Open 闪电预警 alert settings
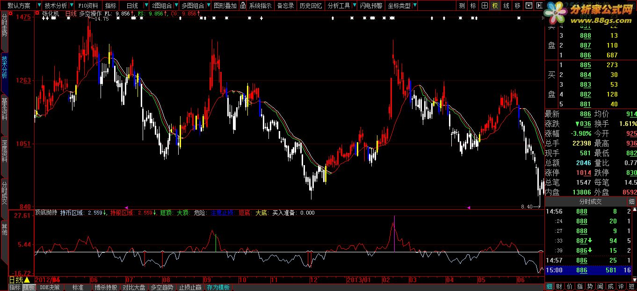637x291 pixels. coord(371,6)
